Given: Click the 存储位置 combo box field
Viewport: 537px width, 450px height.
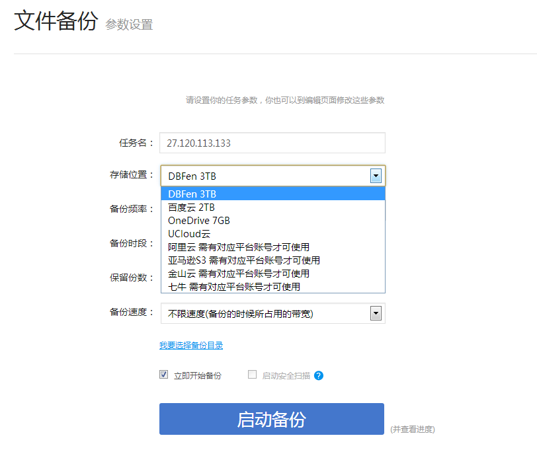Looking at the screenshot, I should coord(266,176).
